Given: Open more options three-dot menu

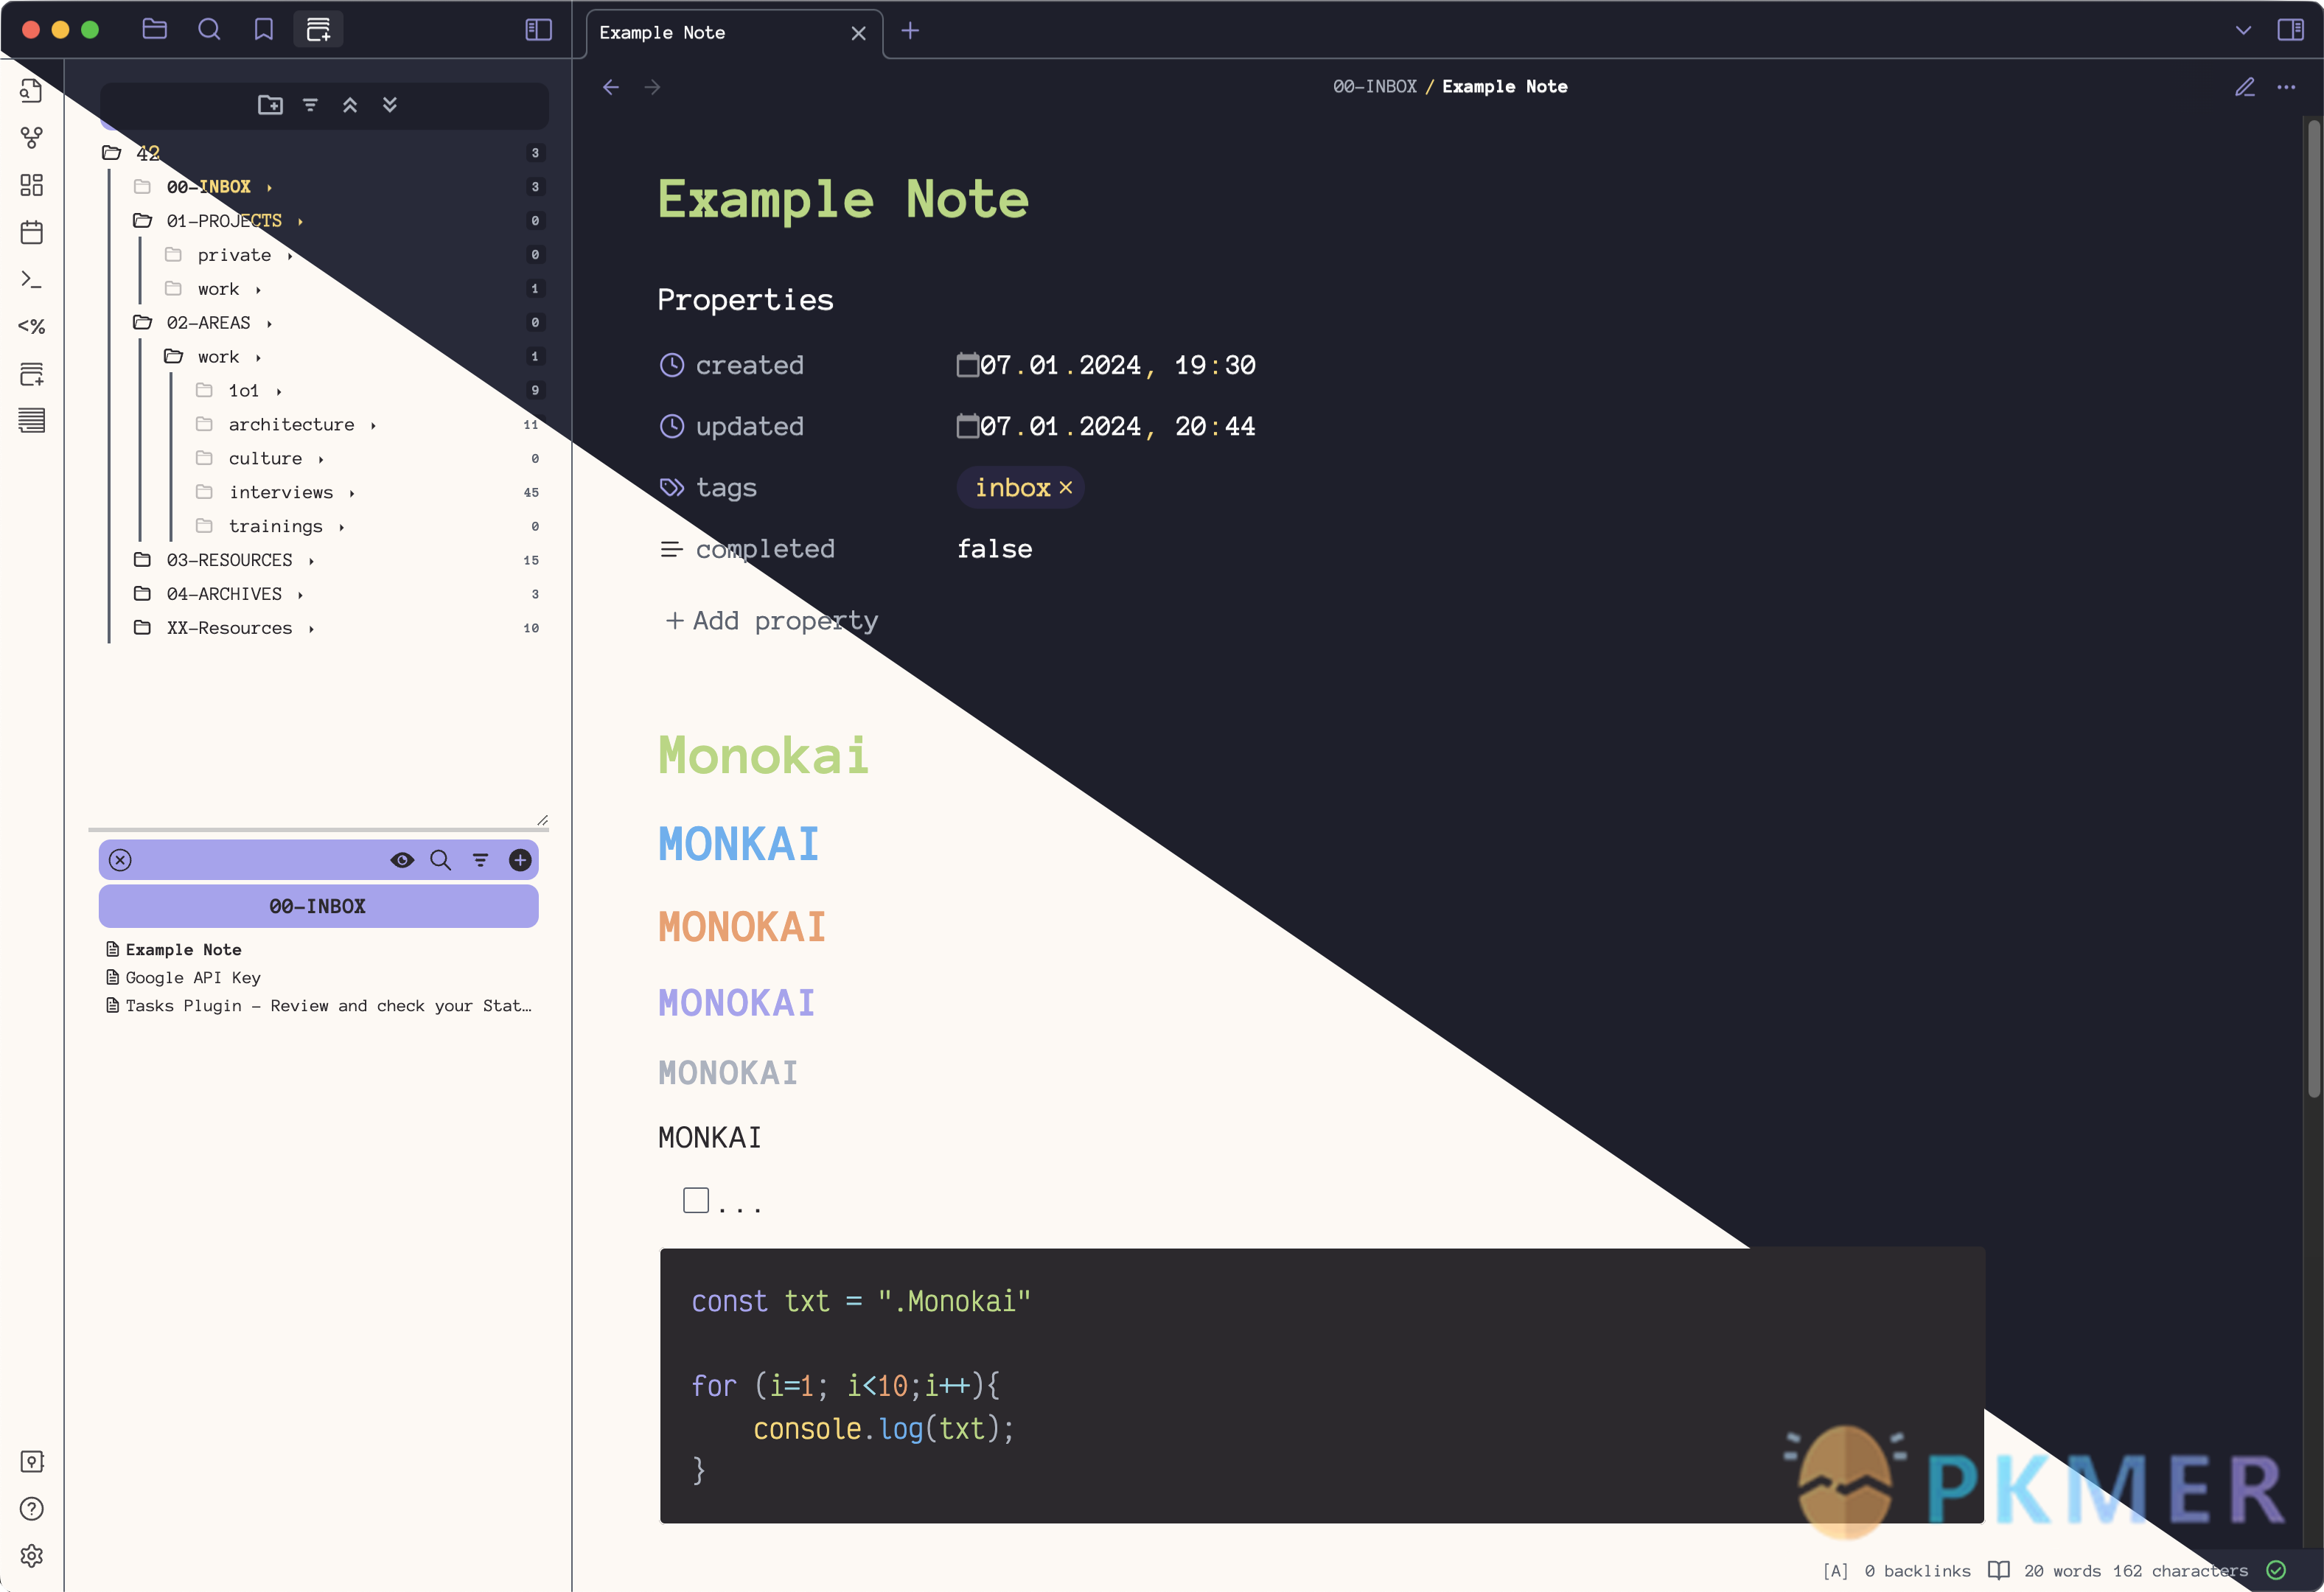Looking at the screenshot, I should [2286, 87].
